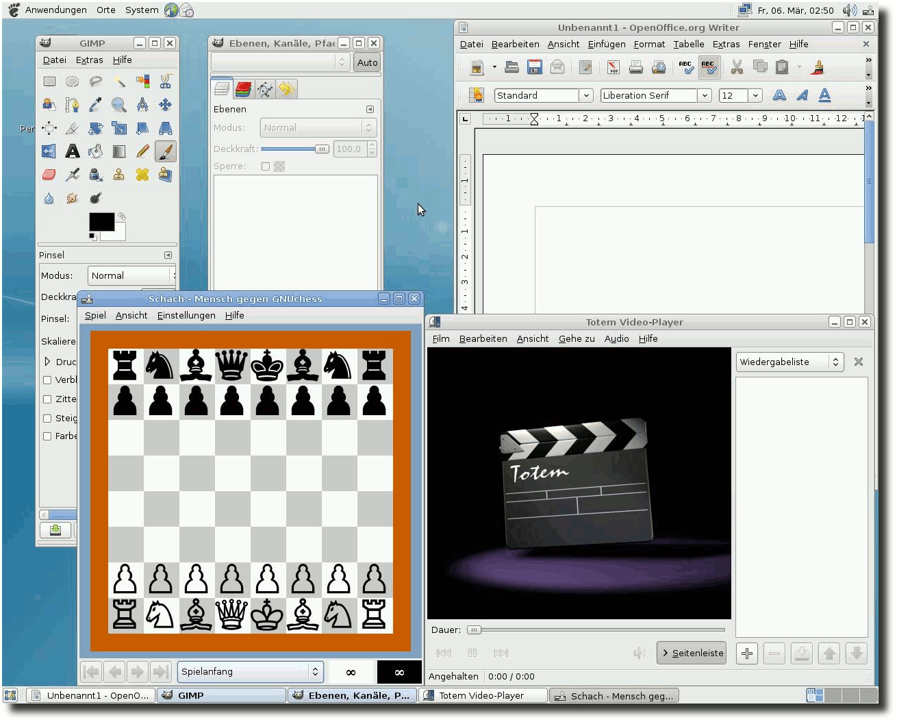This screenshot has height=722, width=897.
Task: Enable the Verbl fade-out checkbox in GIMP
Action: (x=47, y=380)
